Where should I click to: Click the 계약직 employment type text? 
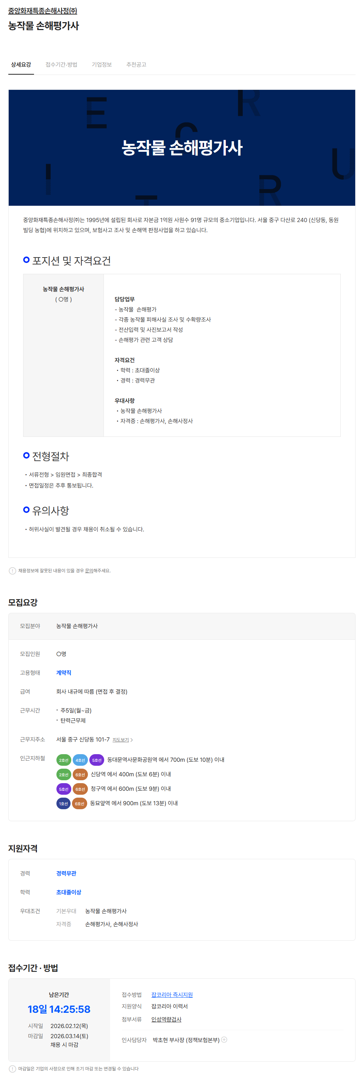point(64,673)
